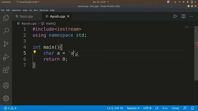Open the clock showing Dec 23 22:50
The image size is (198, 111).
[99, 2]
